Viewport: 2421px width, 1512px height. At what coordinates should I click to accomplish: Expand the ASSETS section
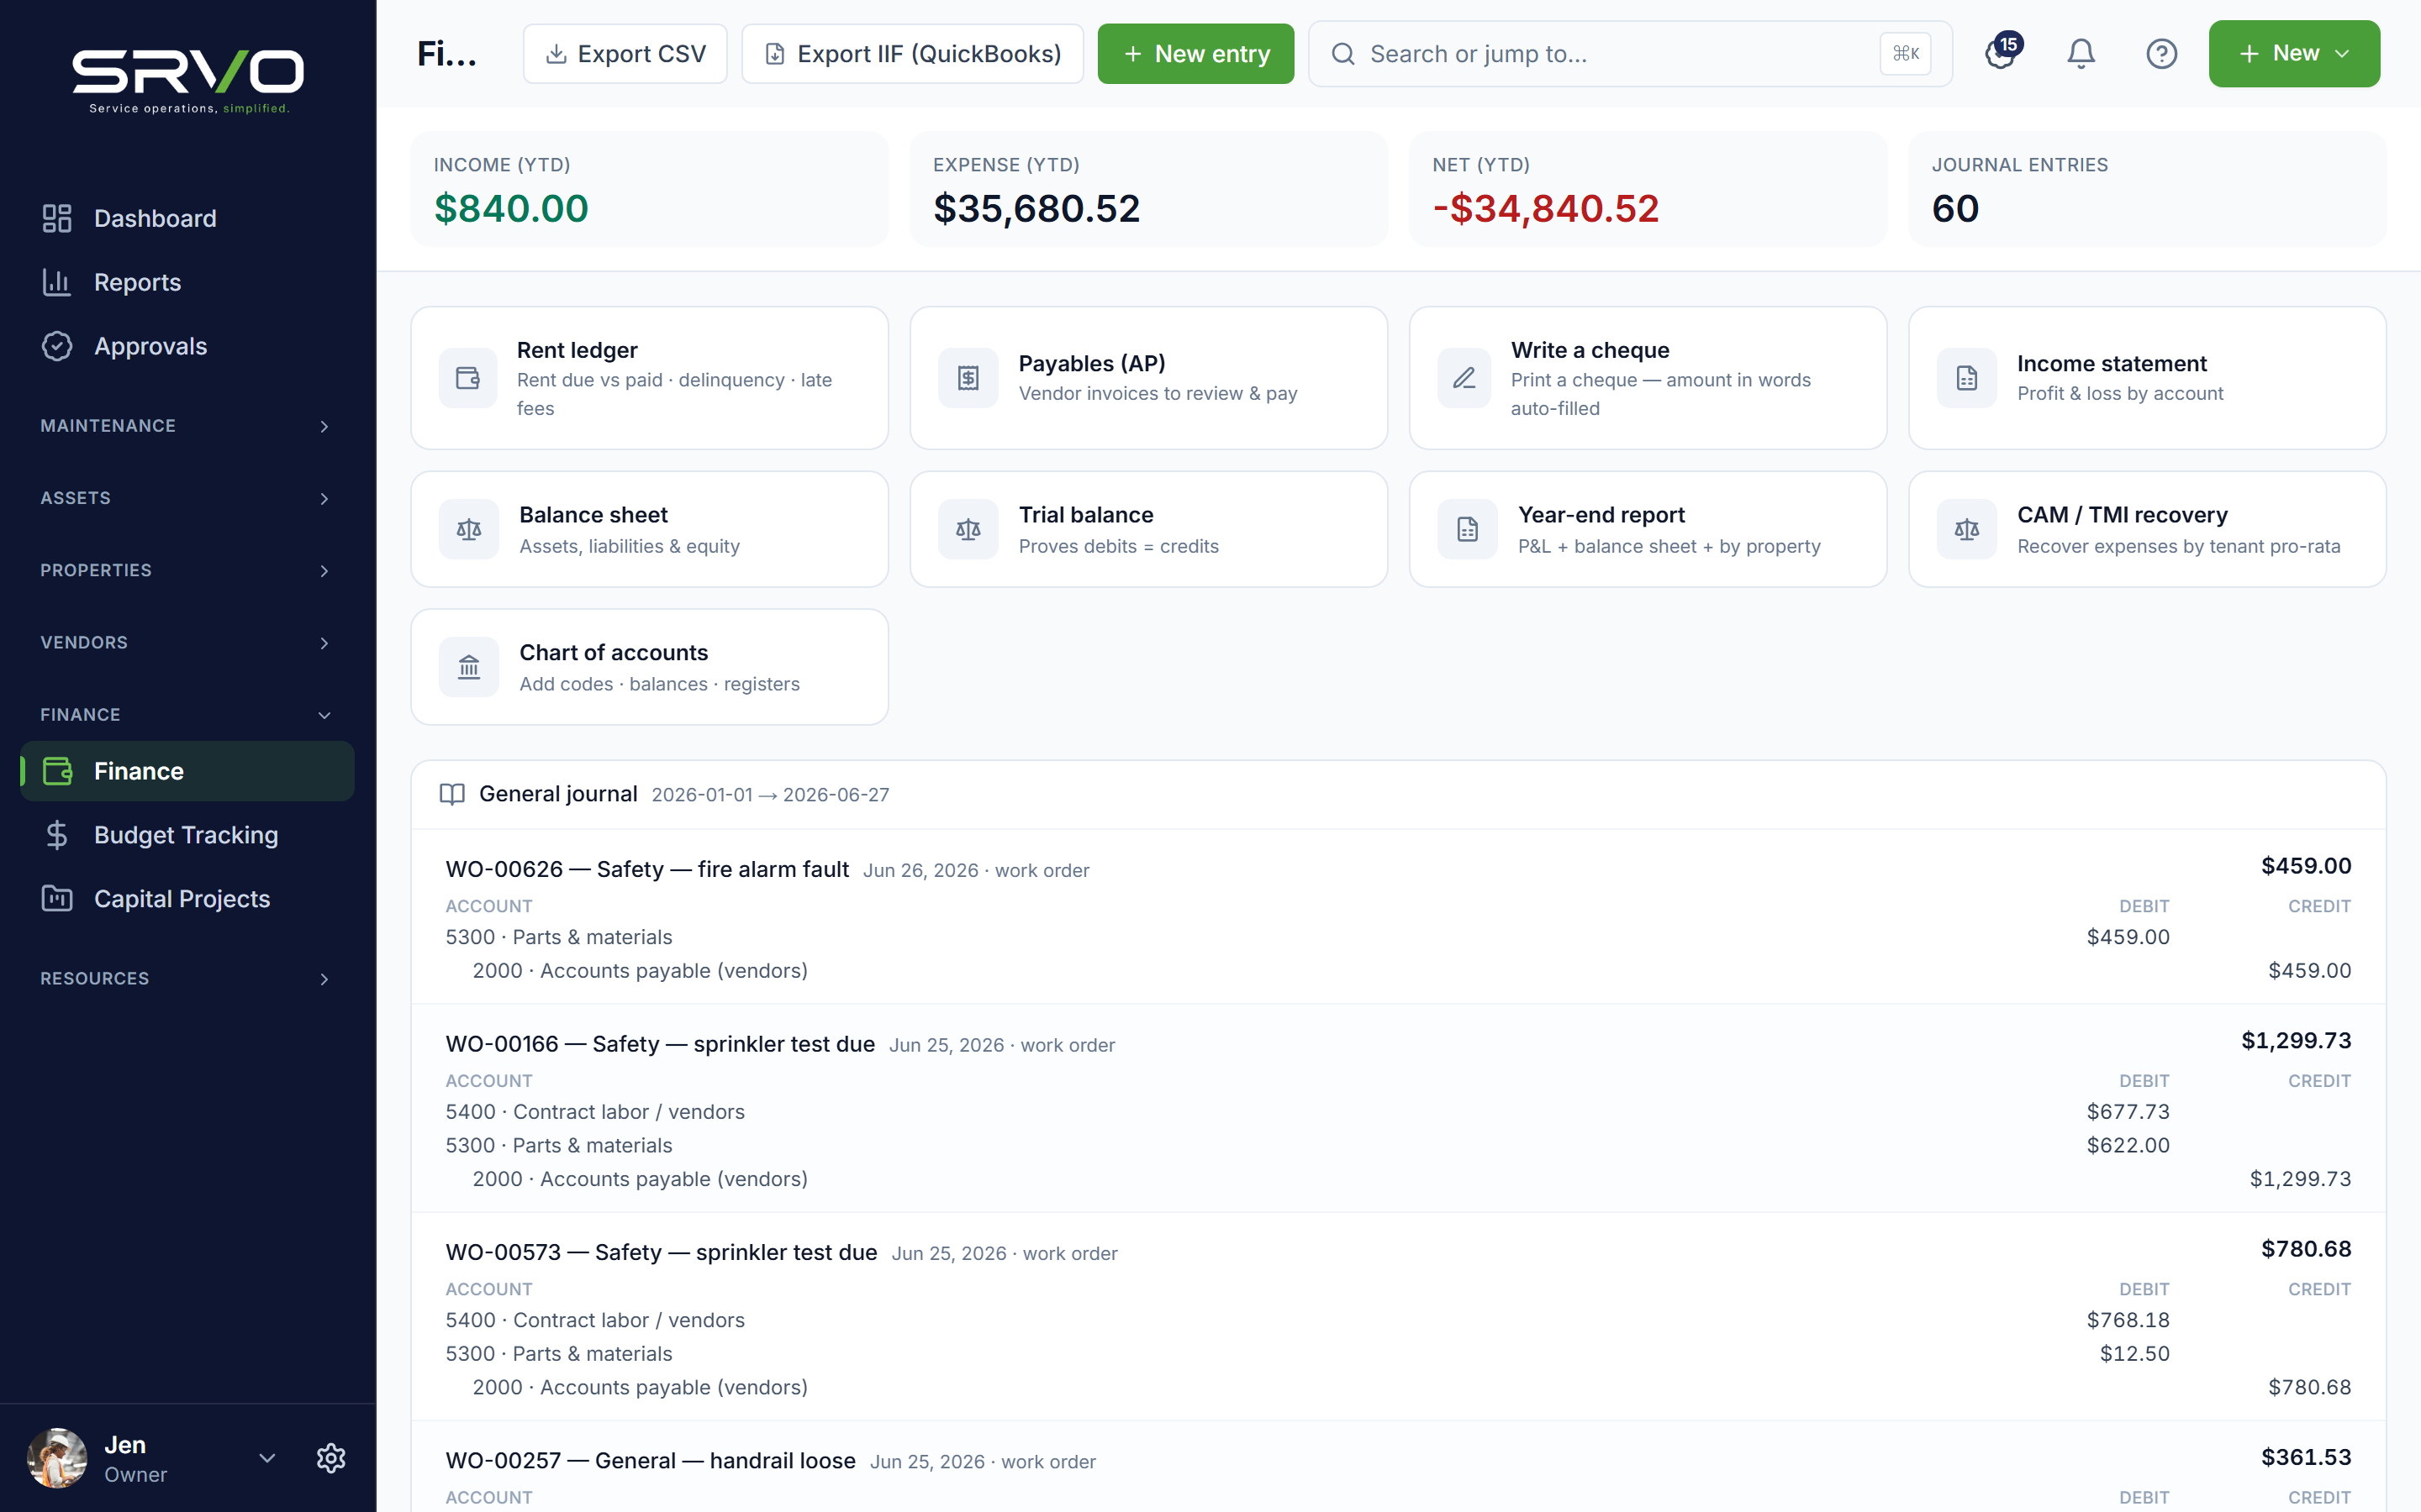click(x=187, y=498)
